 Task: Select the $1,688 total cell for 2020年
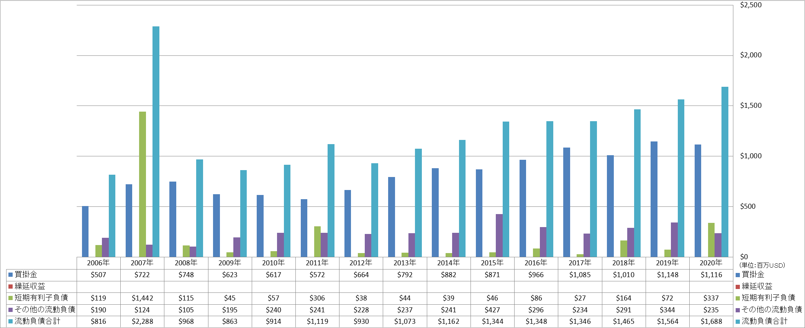point(711,322)
